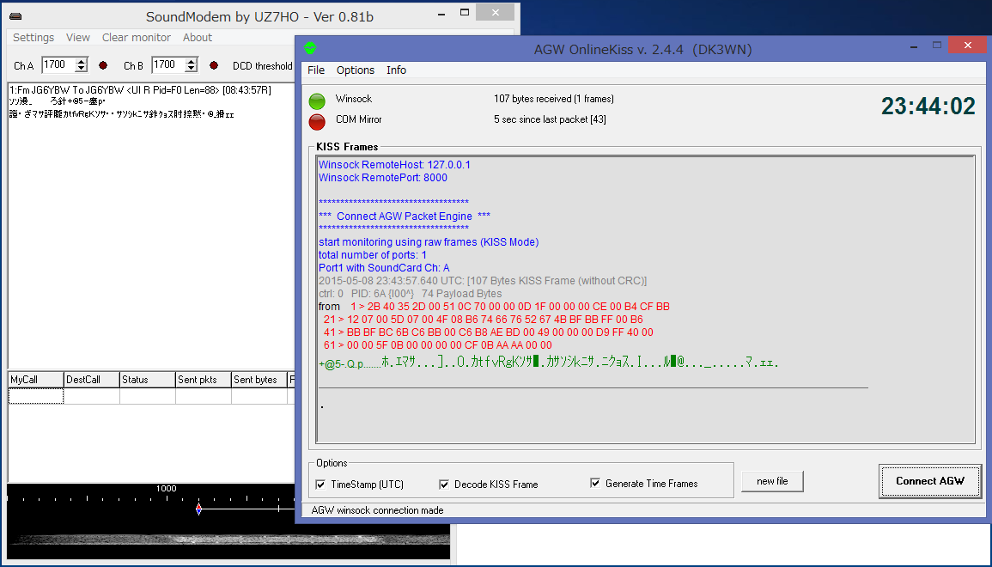The width and height of the screenshot is (992, 567).
Task: Uncheck the Decode KISS Frame option
Action: tap(444, 485)
